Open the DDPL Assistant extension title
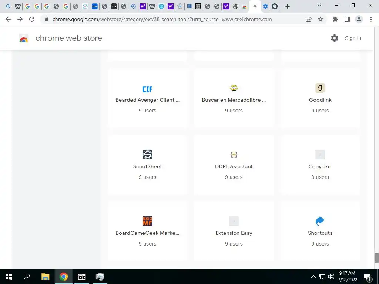Viewport: 379px width, 284px height. pyautogui.click(x=234, y=166)
